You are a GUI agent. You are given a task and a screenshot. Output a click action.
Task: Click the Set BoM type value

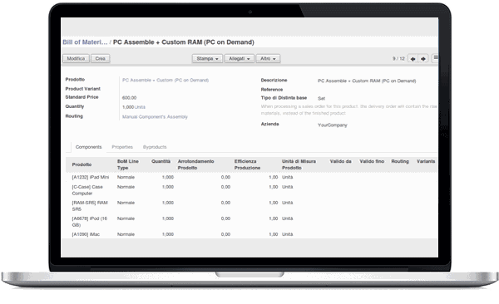coord(321,99)
